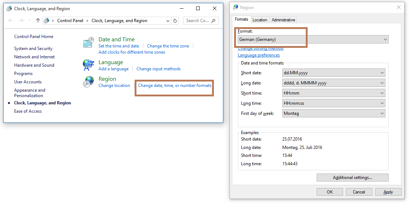Refresh the Control Panel address bar

pos(176,21)
